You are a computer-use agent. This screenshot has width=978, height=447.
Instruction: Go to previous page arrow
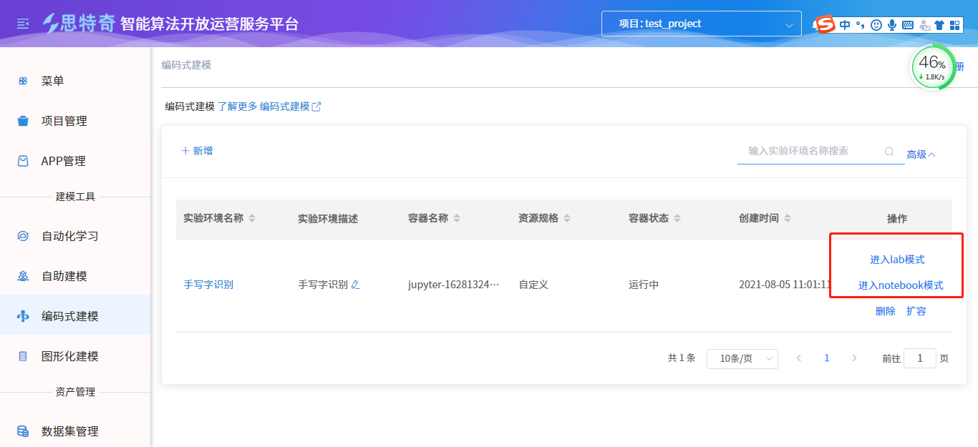pyautogui.click(x=799, y=358)
